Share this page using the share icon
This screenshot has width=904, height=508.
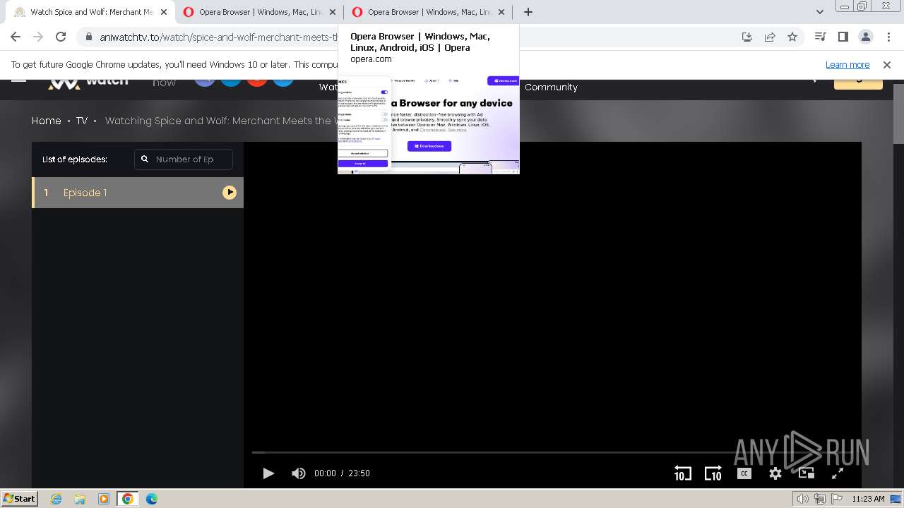click(x=770, y=37)
